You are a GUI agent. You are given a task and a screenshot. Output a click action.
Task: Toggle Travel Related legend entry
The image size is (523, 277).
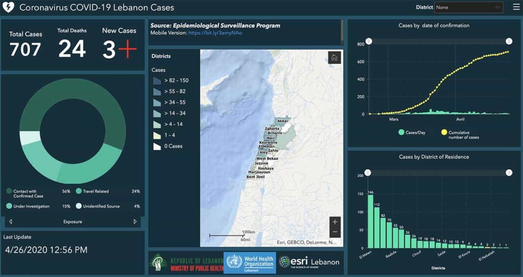95,192
